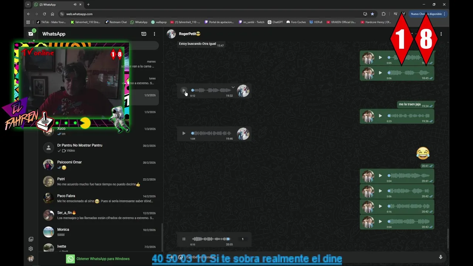Viewport: 473px width, 266px height.
Task: Click Obtener WhatsApp para Windows
Action: coord(98,259)
